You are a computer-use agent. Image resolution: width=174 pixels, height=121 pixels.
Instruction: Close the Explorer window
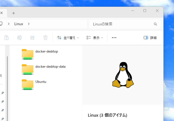(157, 11)
